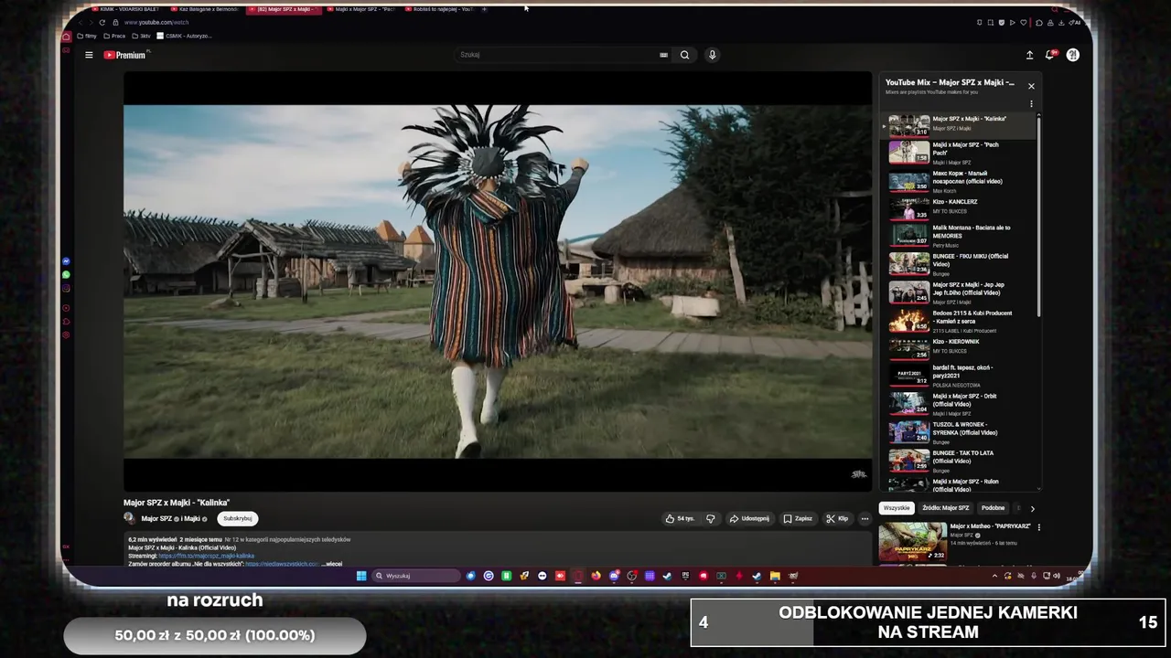Click the fullscreen video player frame
This screenshot has width=1171, height=658.
pos(498,281)
